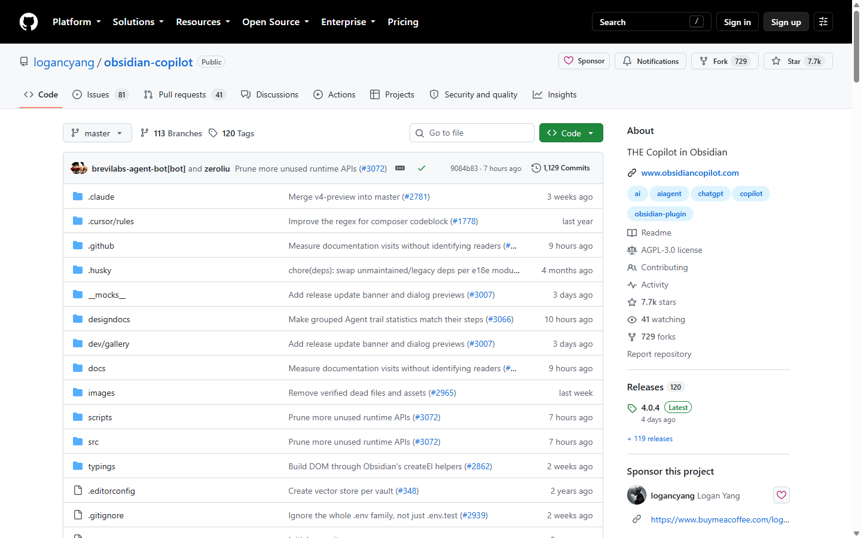Click the logancyang owner link
This screenshot has height=538, width=861.
point(64,62)
